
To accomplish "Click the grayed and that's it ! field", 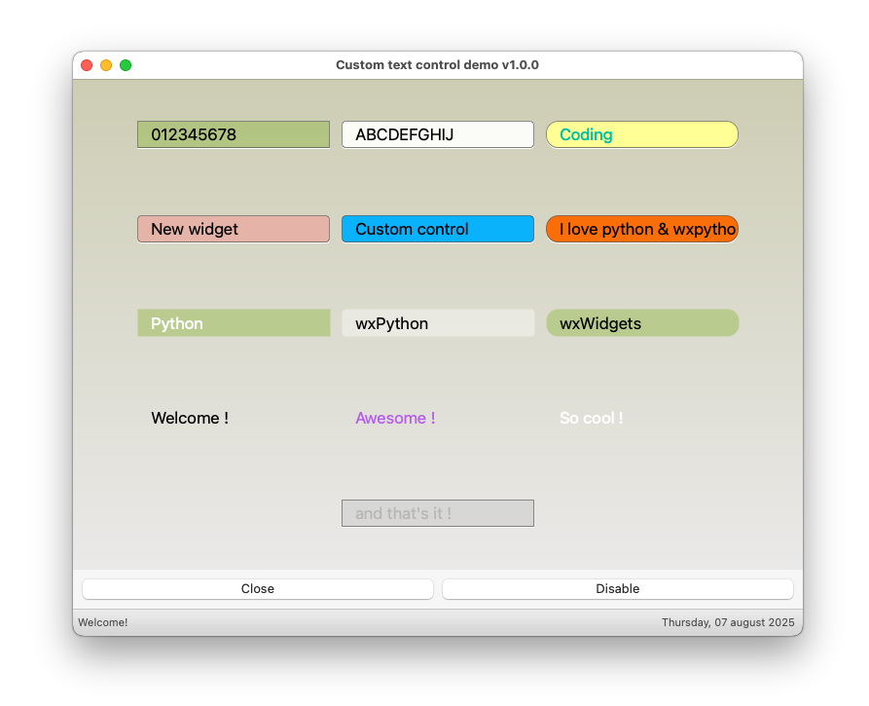I will tap(438, 513).
